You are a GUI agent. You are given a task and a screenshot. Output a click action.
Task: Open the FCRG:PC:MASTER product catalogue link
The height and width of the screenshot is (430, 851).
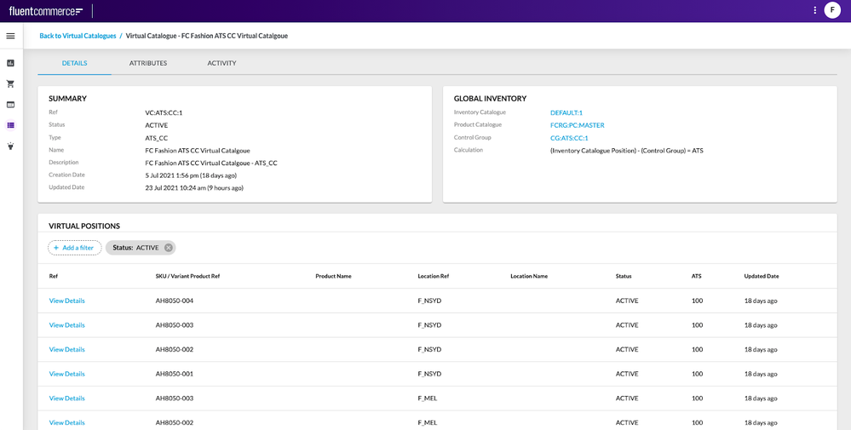(577, 125)
